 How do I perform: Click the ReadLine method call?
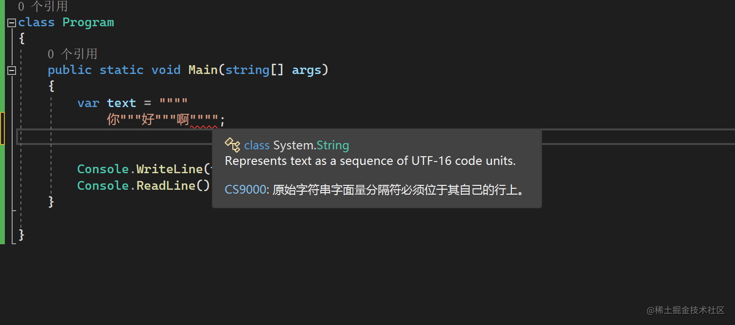pos(166,186)
